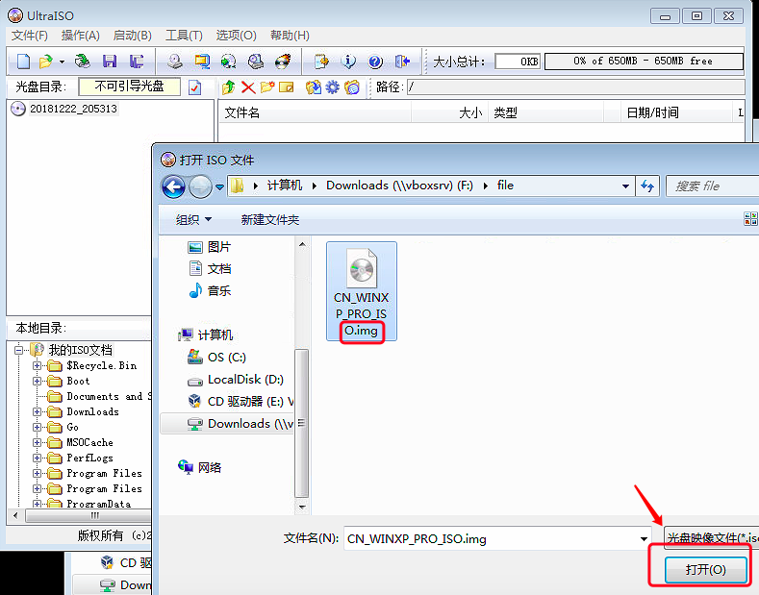Open recent locations dropdown beside nav arrows
The height and width of the screenshot is (595, 759).
(219, 186)
